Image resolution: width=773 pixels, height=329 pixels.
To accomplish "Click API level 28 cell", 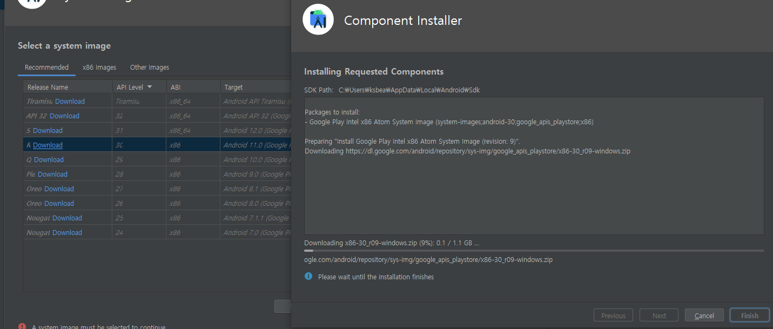I will coord(139,174).
